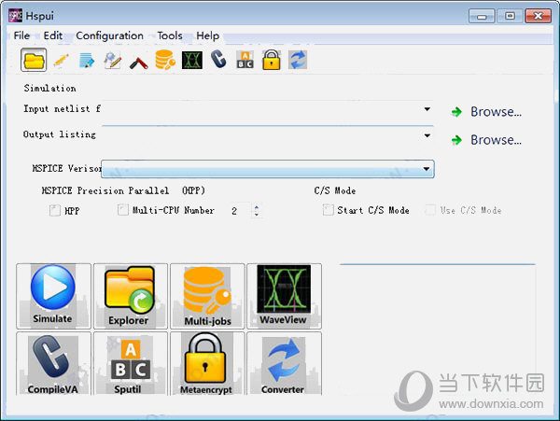Click the Hspui title bar app icon
Viewport: 560px width, 421px height.
[15, 16]
